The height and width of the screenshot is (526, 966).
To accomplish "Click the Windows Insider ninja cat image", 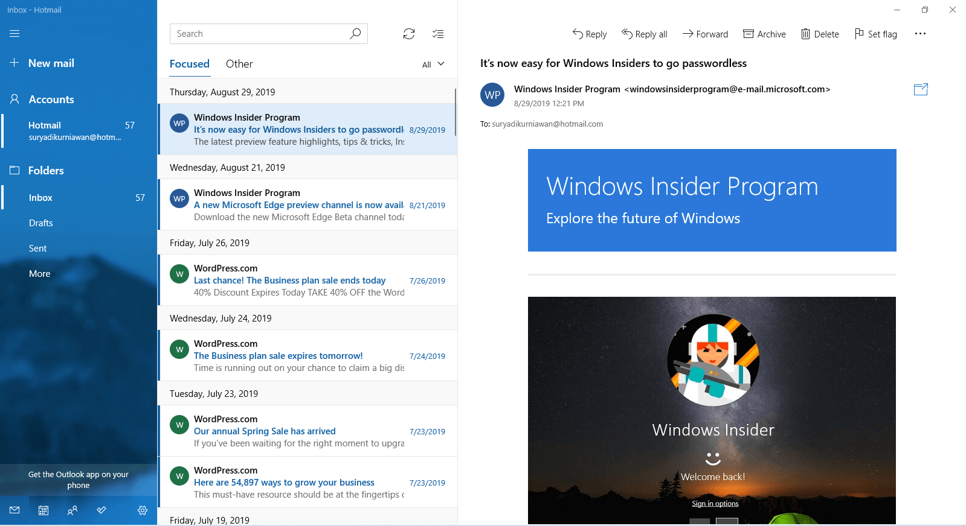I will point(713,361).
